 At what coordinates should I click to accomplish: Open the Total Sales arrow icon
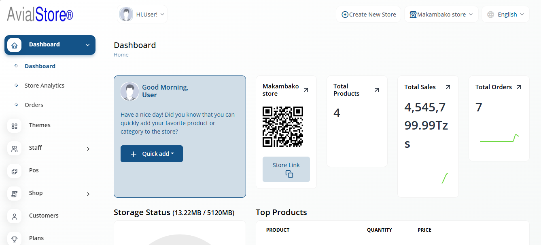[448, 87]
